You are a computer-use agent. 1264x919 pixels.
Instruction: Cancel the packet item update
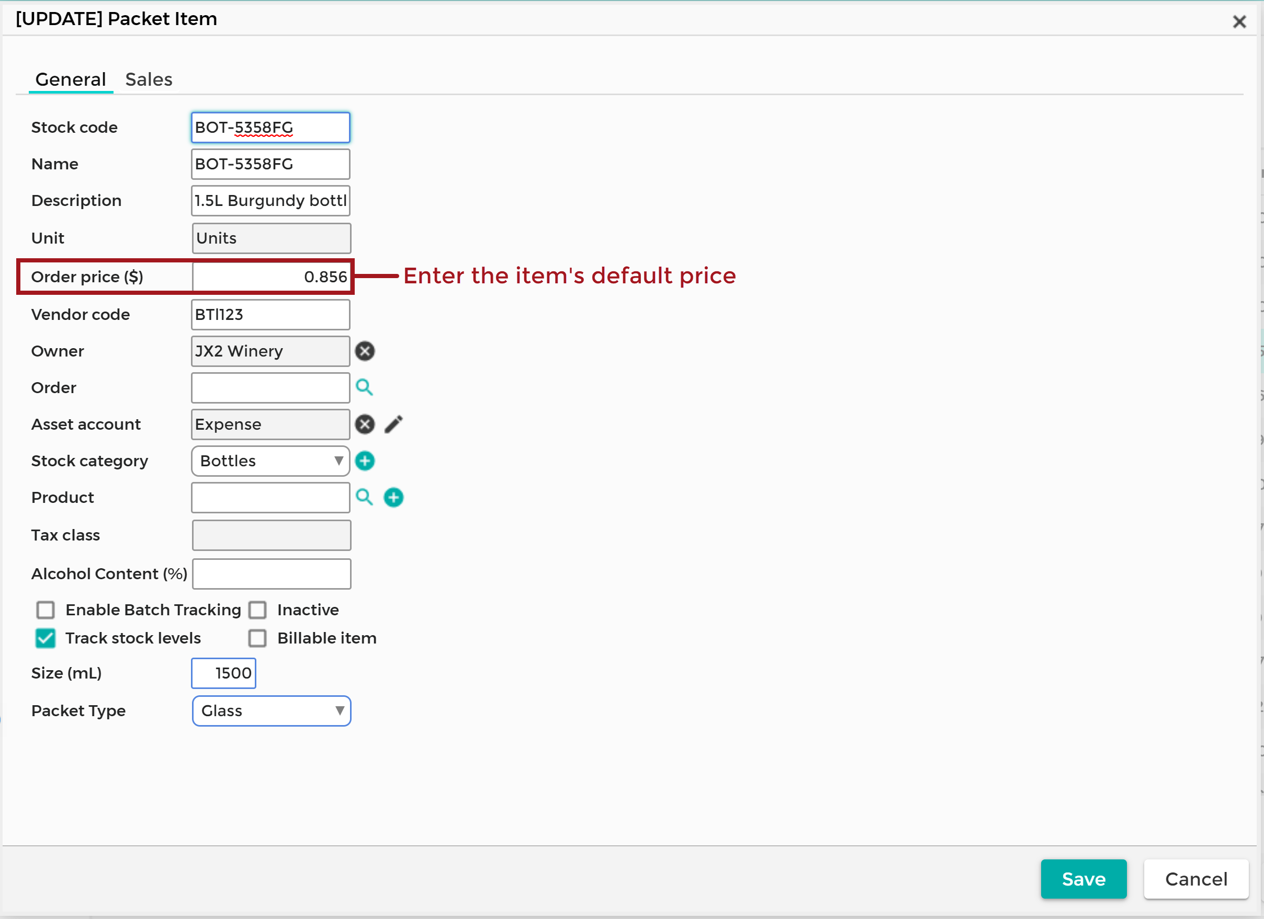click(x=1197, y=879)
